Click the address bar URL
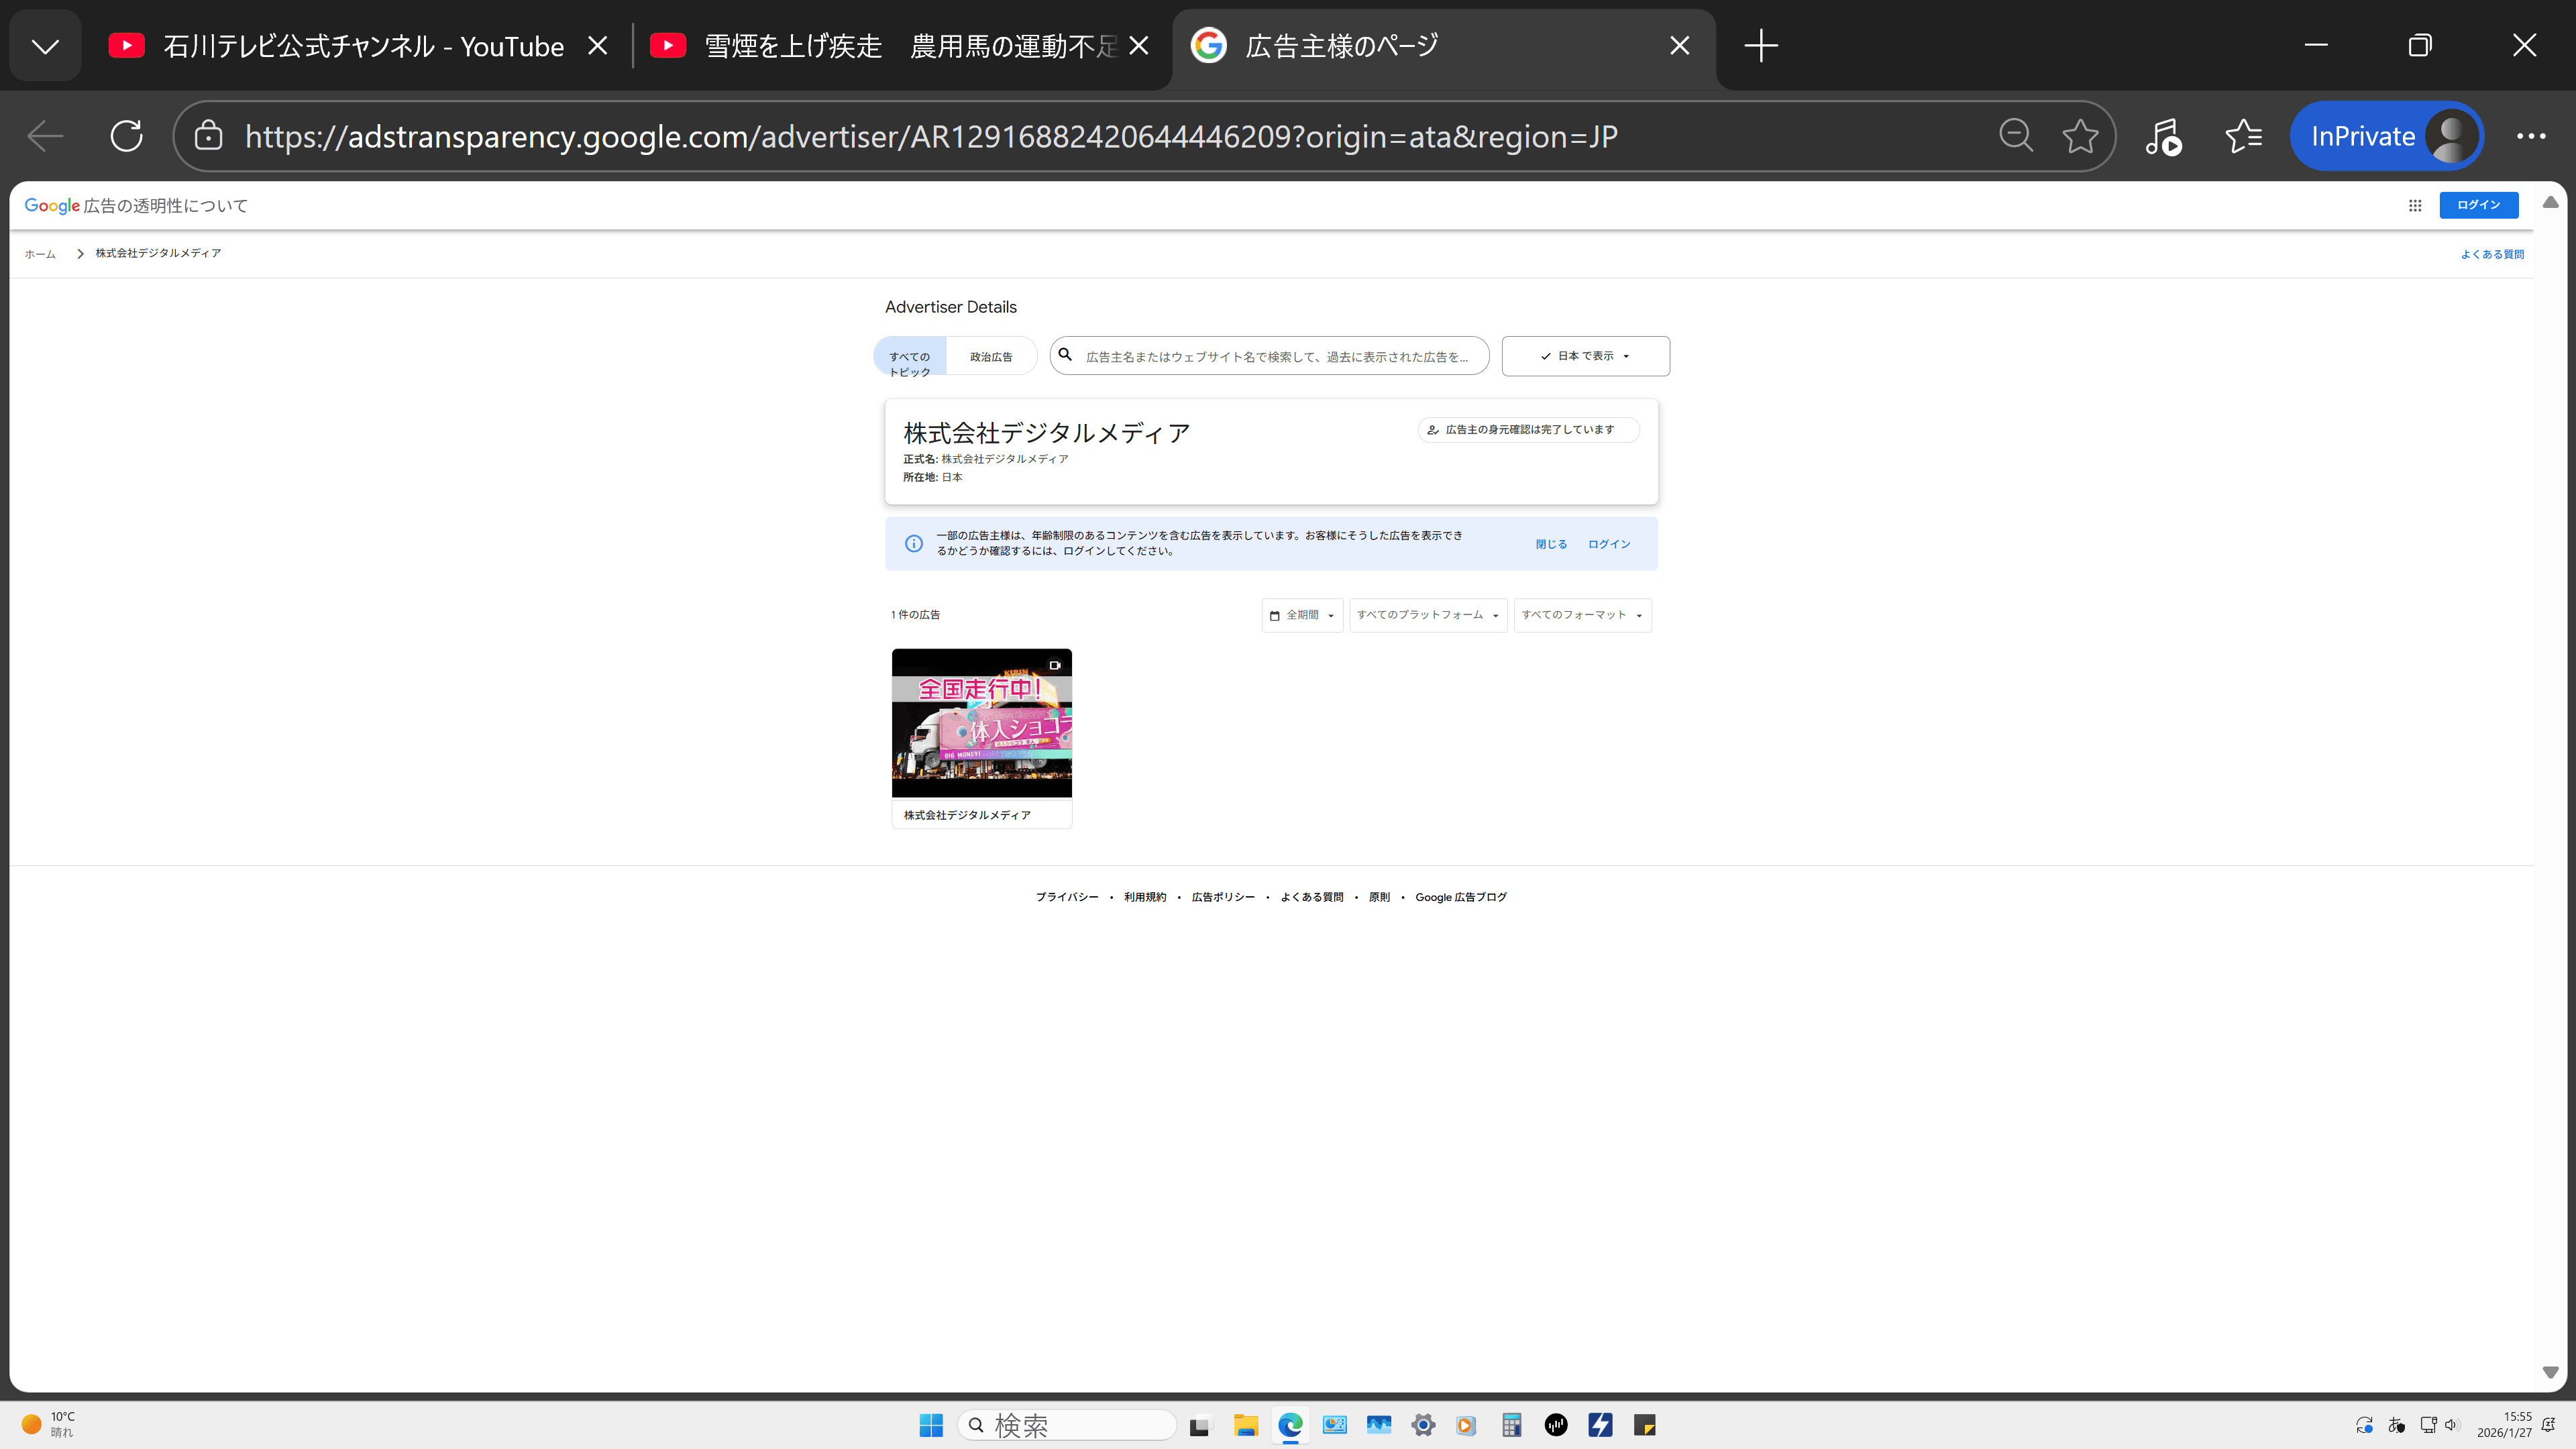Viewport: 2576px width, 1449px height. click(x=931, y=136)
